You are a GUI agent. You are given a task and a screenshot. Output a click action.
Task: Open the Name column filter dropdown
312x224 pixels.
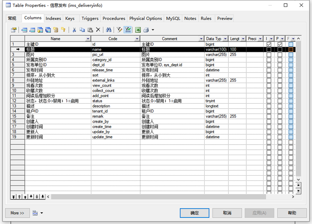click(x=88, y=39)
